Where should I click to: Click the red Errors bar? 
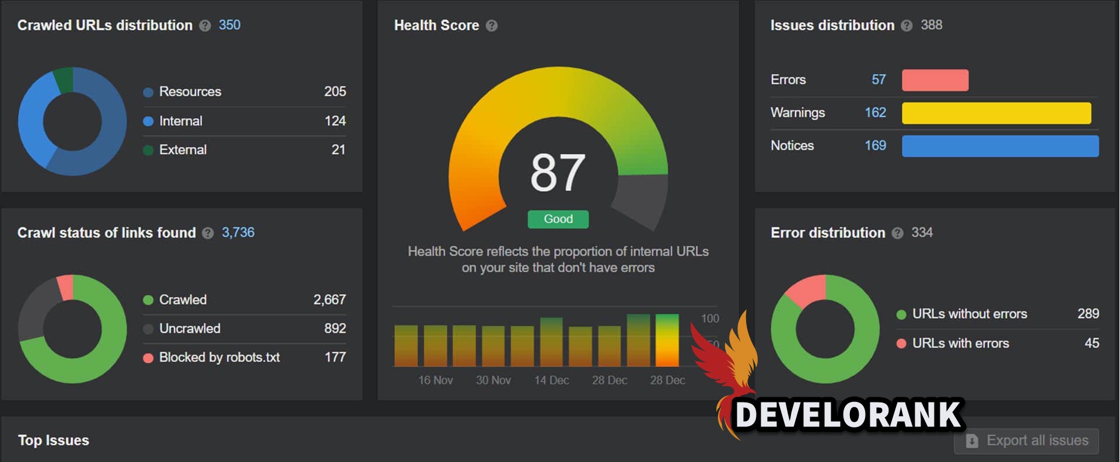coord(935,80)
